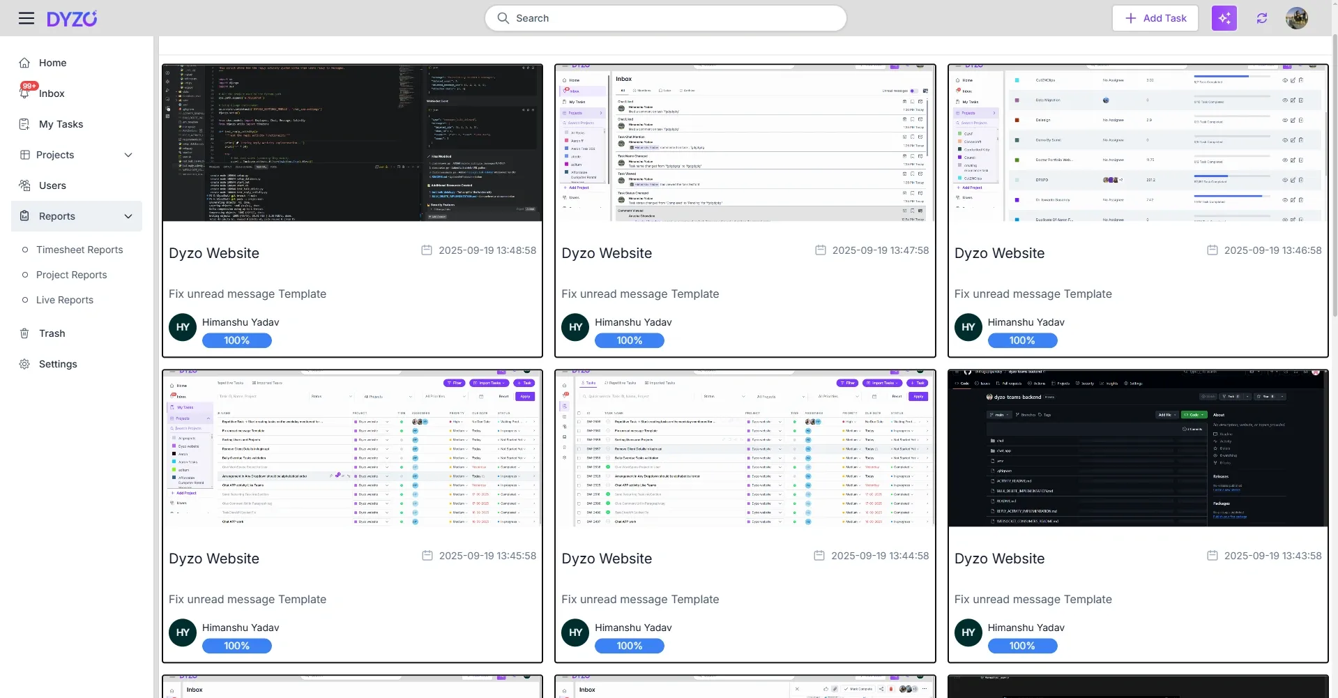This screenshot has width=1338, height=698.
Task: Click the HY avatar for Himanshu Yadav
Action: [x=182, y=327]
